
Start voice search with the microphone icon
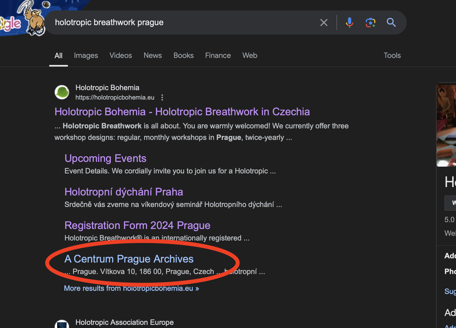pos(349,23)
